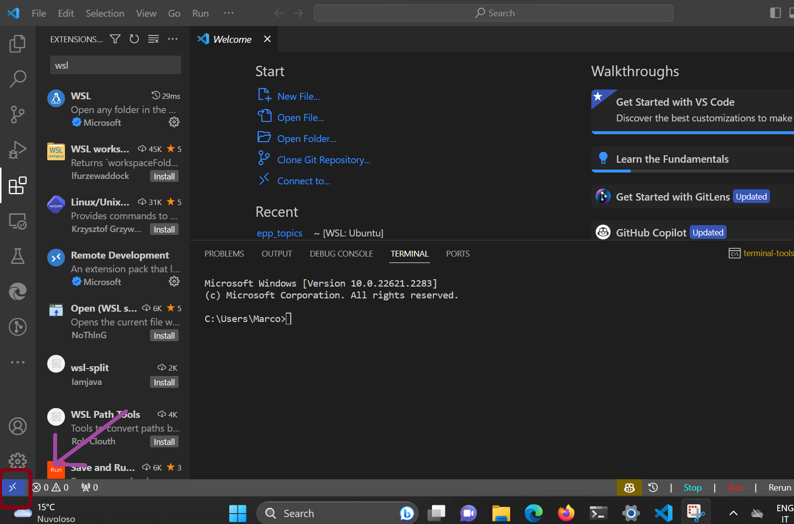Go forward with the navigation arrow
The image size is (794, 524).
point(299,13)
